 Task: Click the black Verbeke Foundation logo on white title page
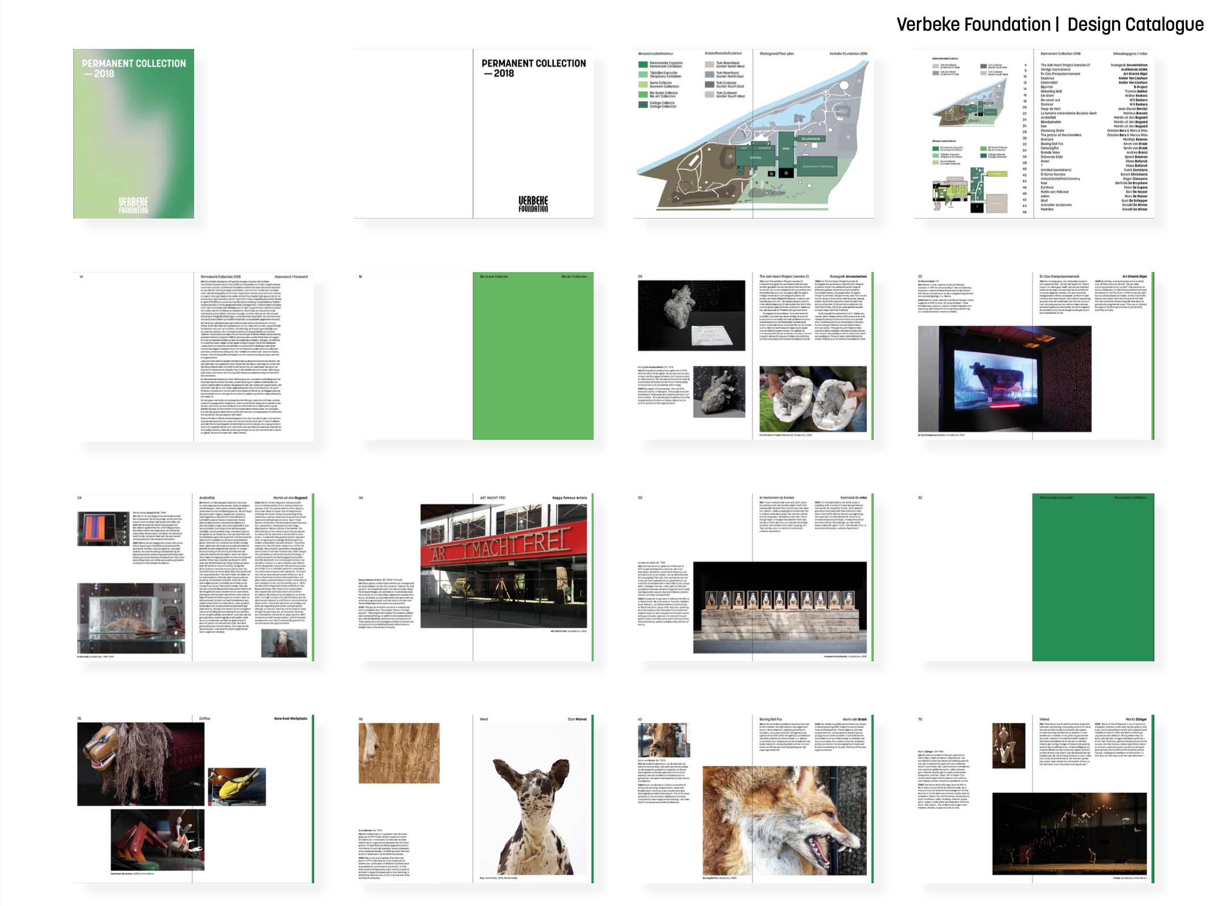(x=533, y=204)
